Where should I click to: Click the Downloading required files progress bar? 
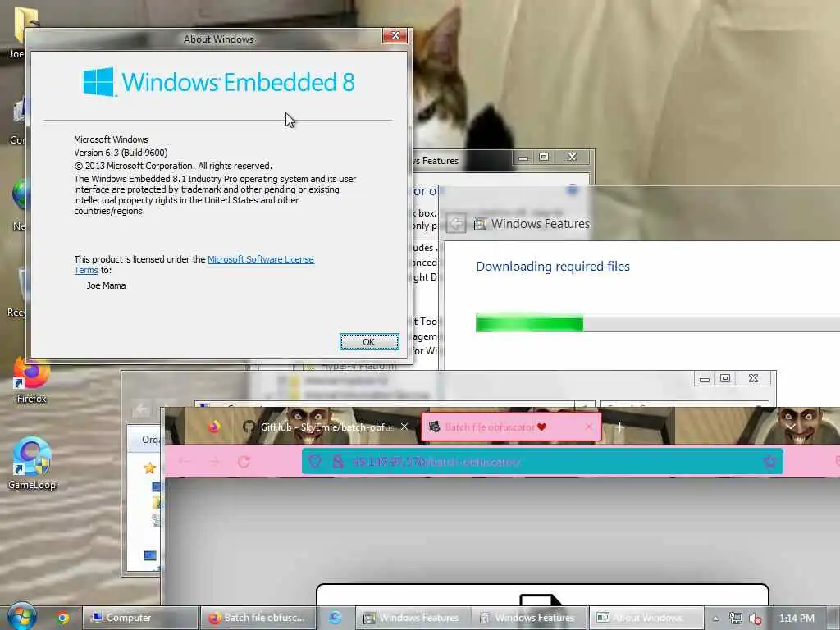pyautogui.click(x=657, y=323)
